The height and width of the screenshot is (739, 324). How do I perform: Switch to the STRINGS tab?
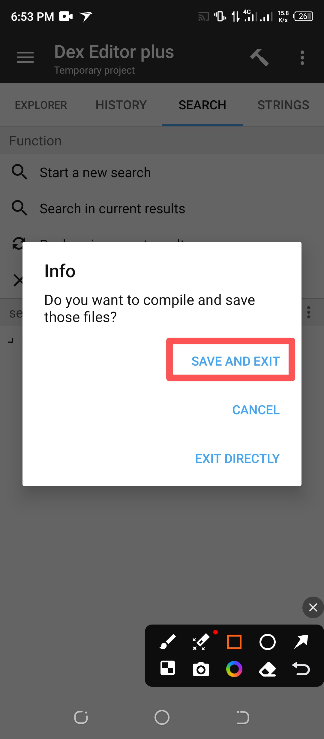283,105
